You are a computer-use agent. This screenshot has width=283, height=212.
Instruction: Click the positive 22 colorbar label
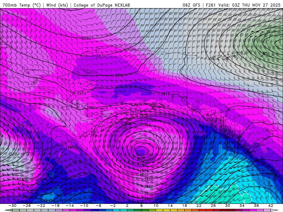coord(199,206)
